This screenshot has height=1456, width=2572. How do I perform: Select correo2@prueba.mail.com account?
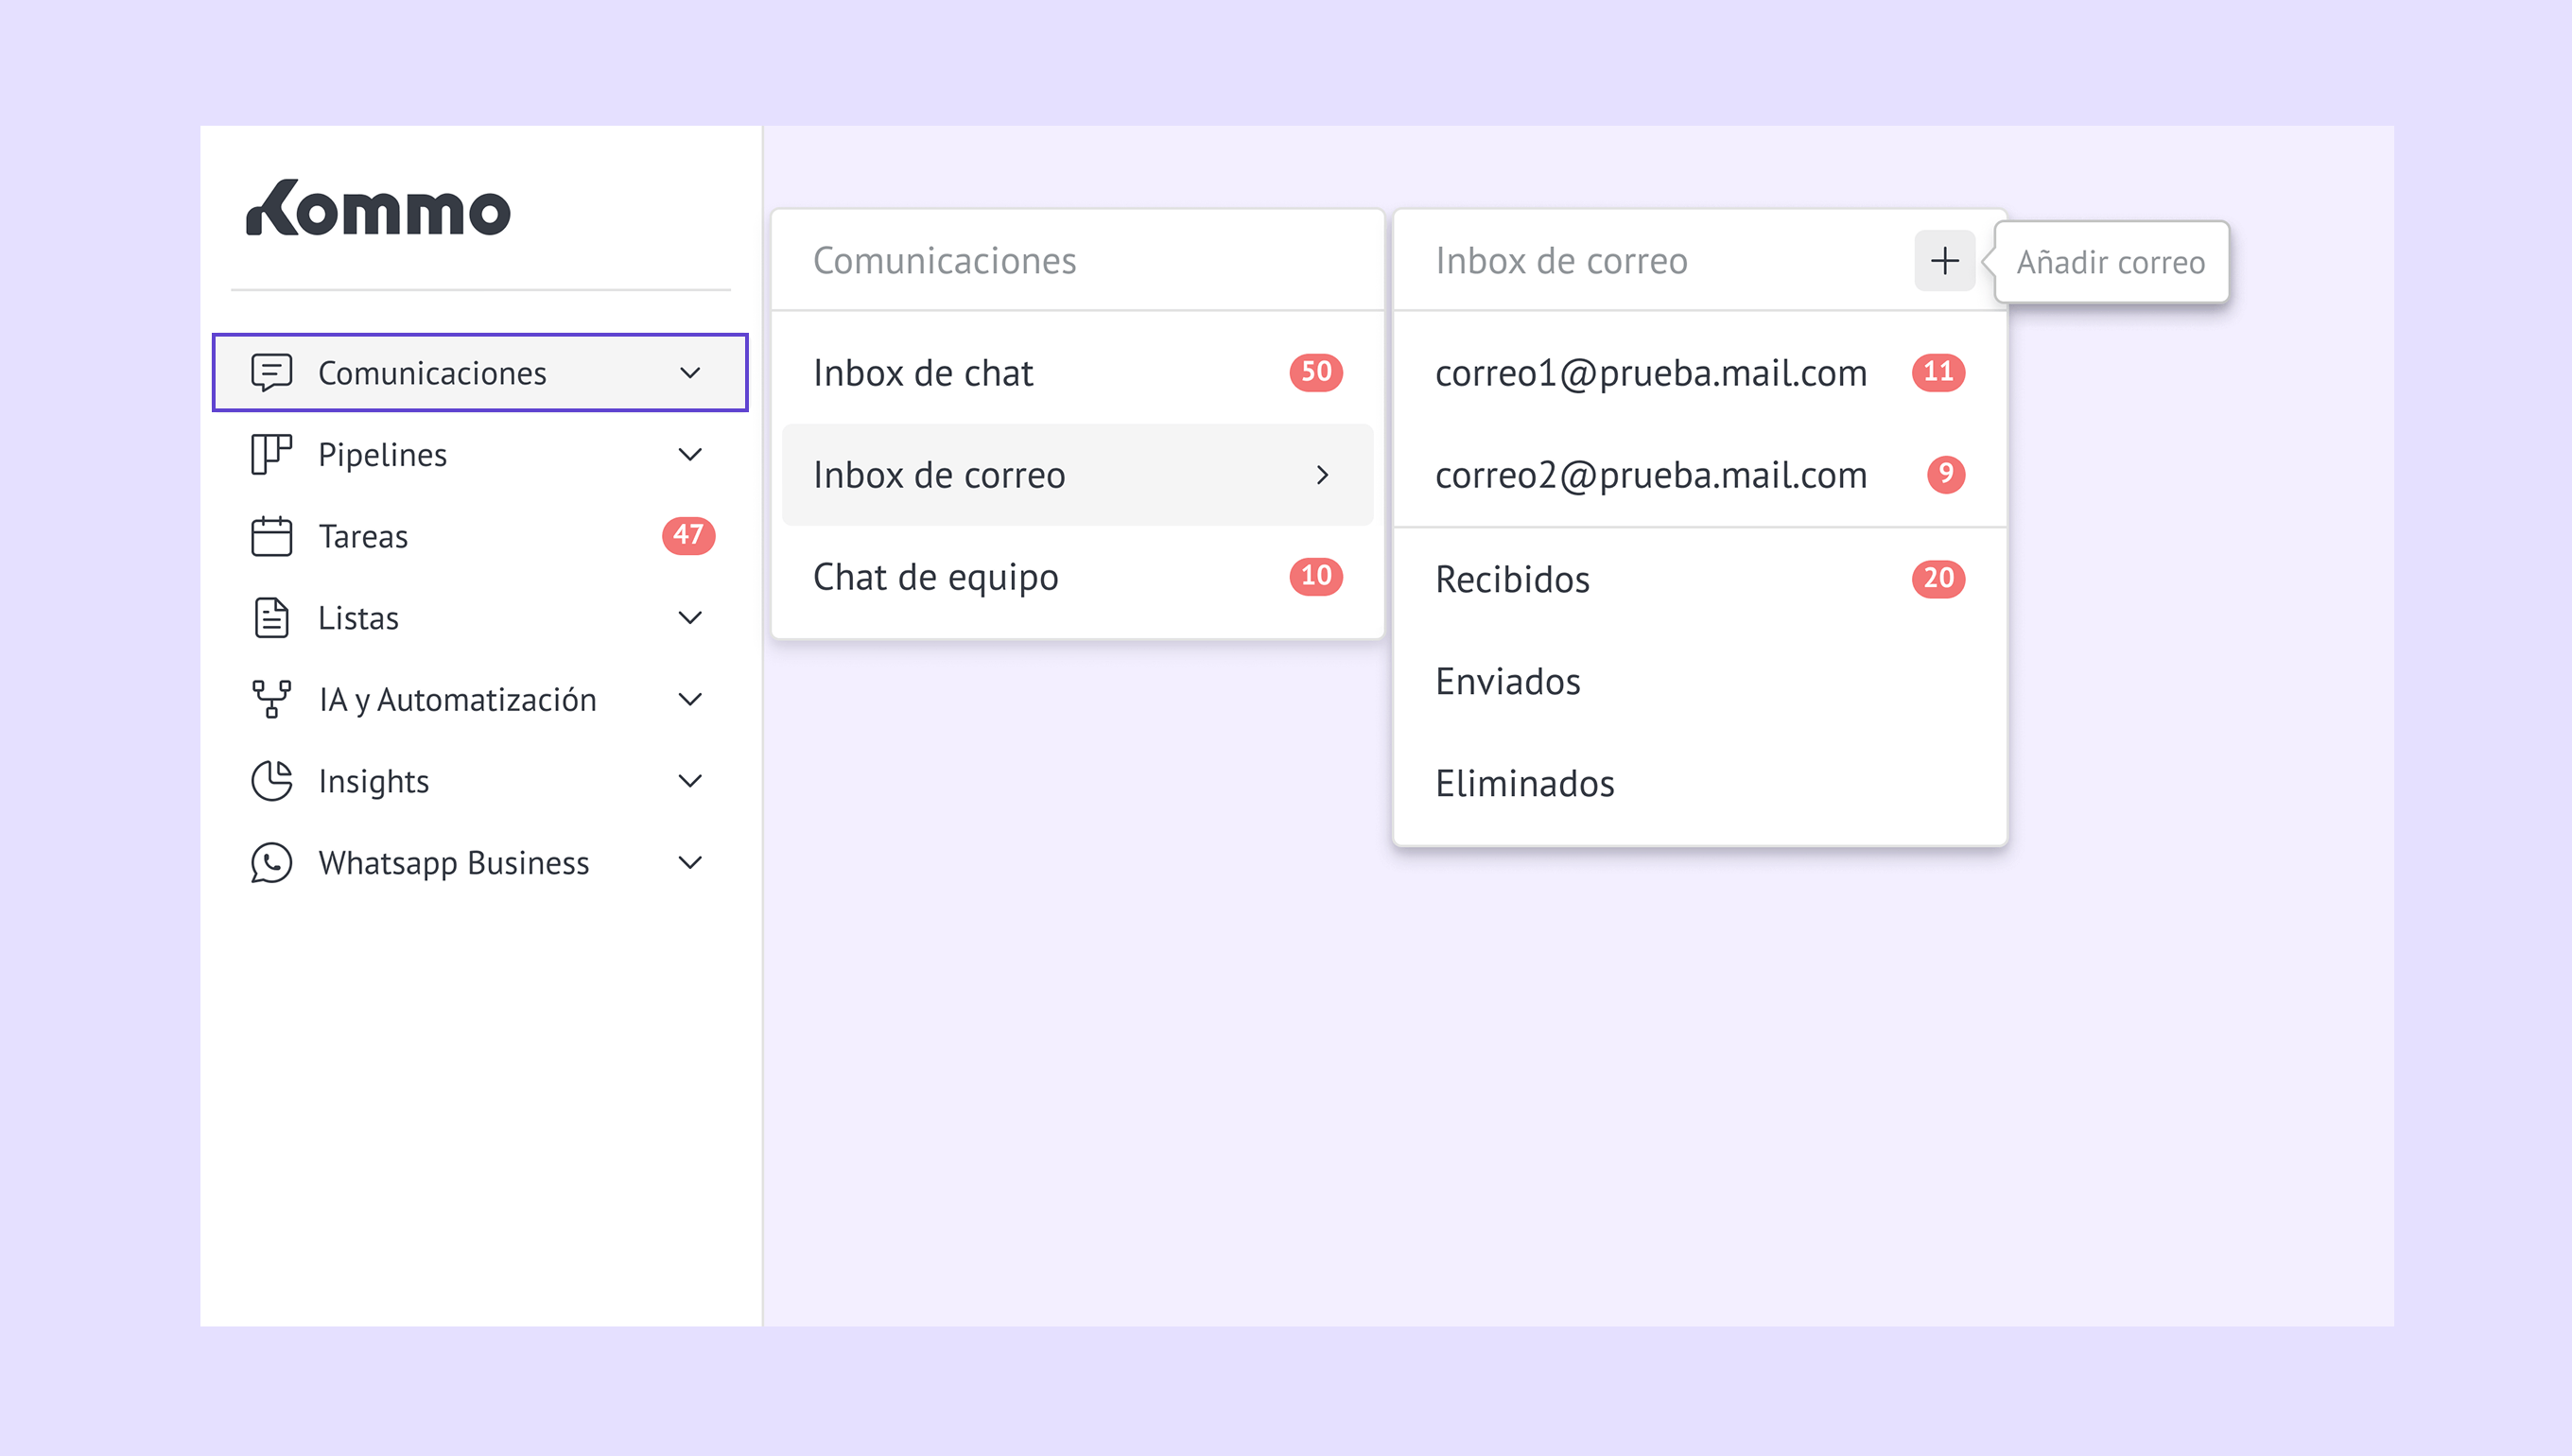click(1650, 475)
